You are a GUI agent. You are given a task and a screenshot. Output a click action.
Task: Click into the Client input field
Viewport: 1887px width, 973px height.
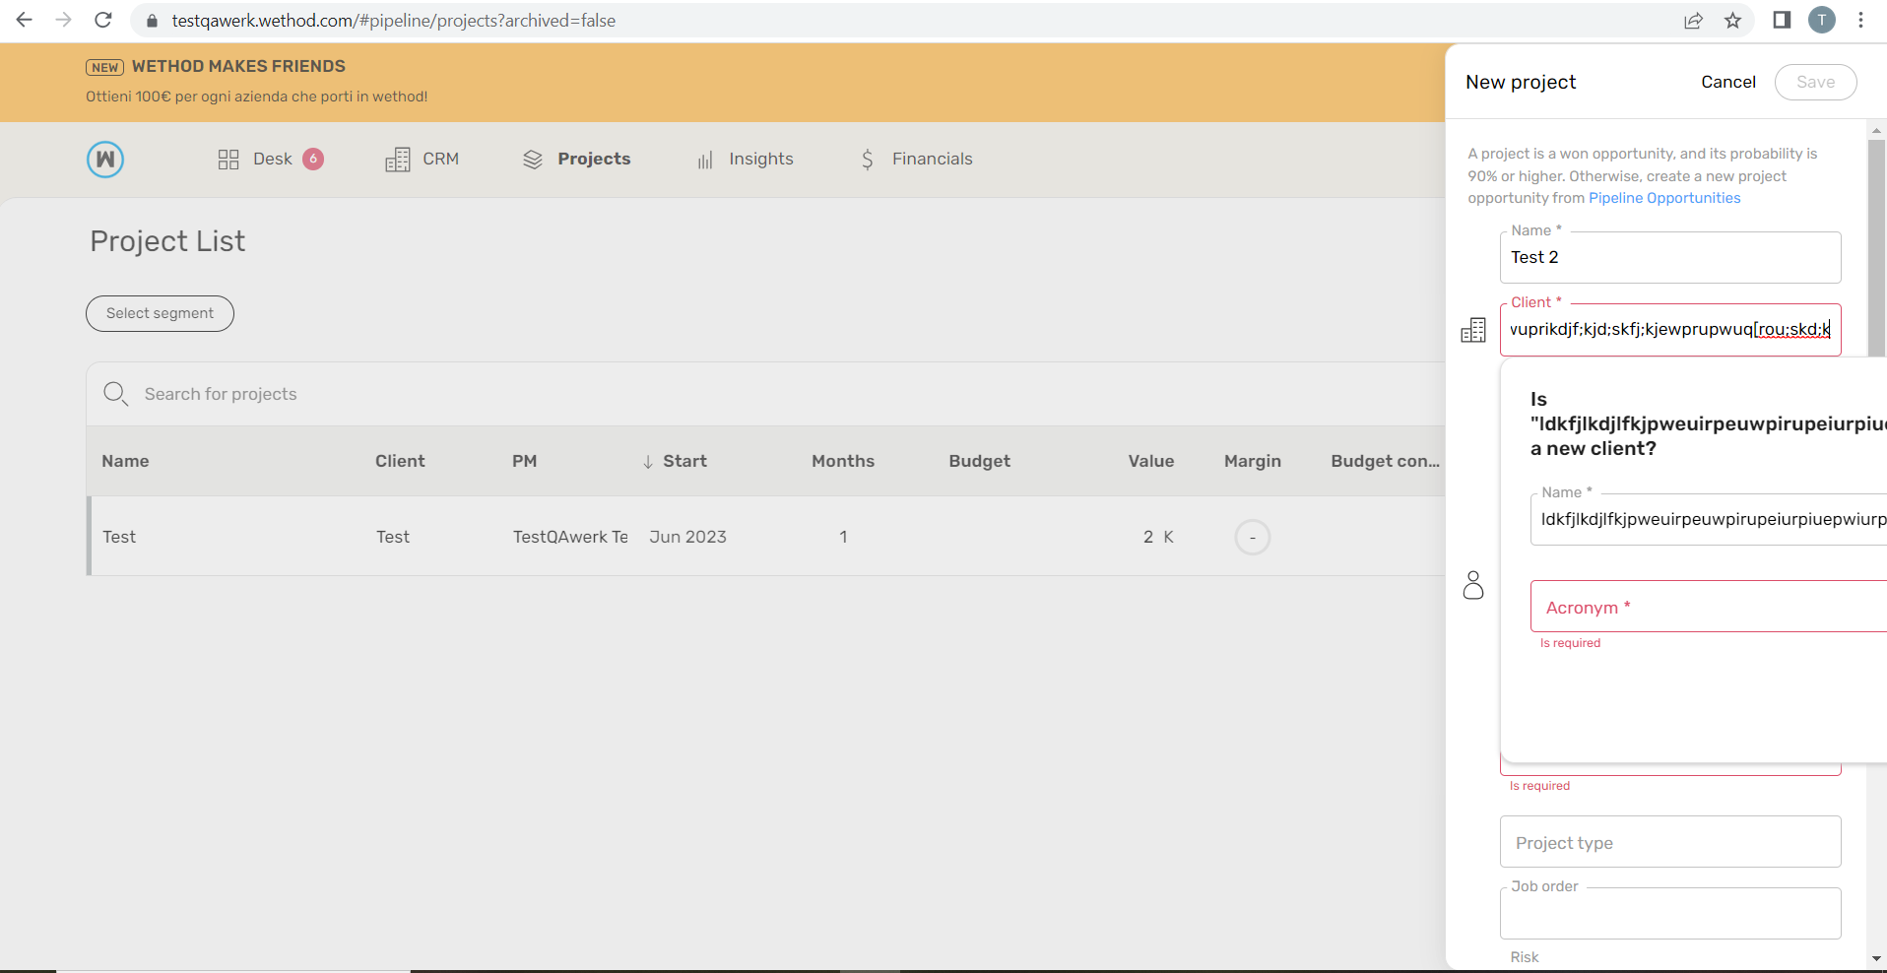pyautogui.click(x=1670, y=329)
